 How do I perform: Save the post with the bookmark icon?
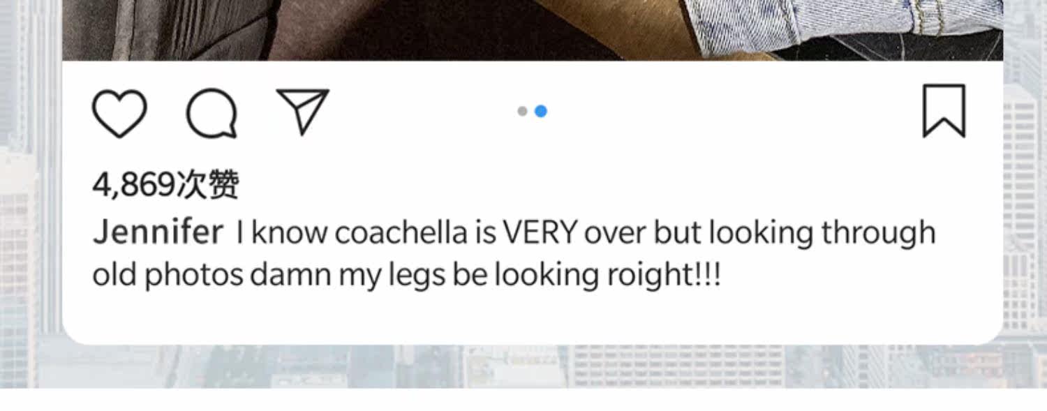tap(944, 111)
